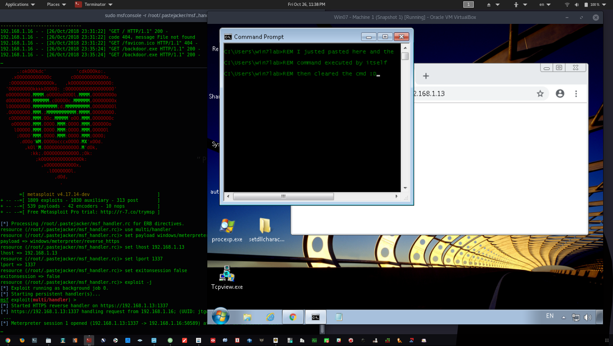Switch to Chrome in the Windows taskbar
This screenshot has height=346, width=613.
(293, 317)
